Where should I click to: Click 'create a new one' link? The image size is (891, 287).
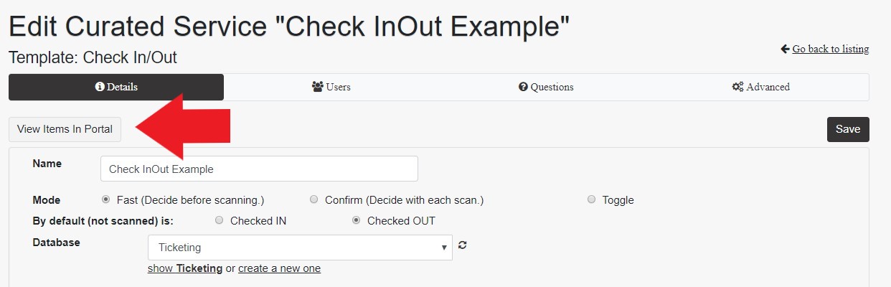click(x=279, y=268)
